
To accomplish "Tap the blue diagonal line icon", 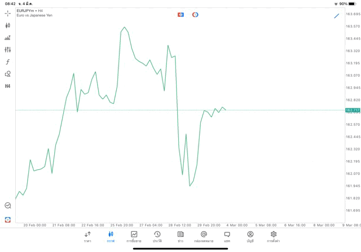I will (x=337, y=16).
